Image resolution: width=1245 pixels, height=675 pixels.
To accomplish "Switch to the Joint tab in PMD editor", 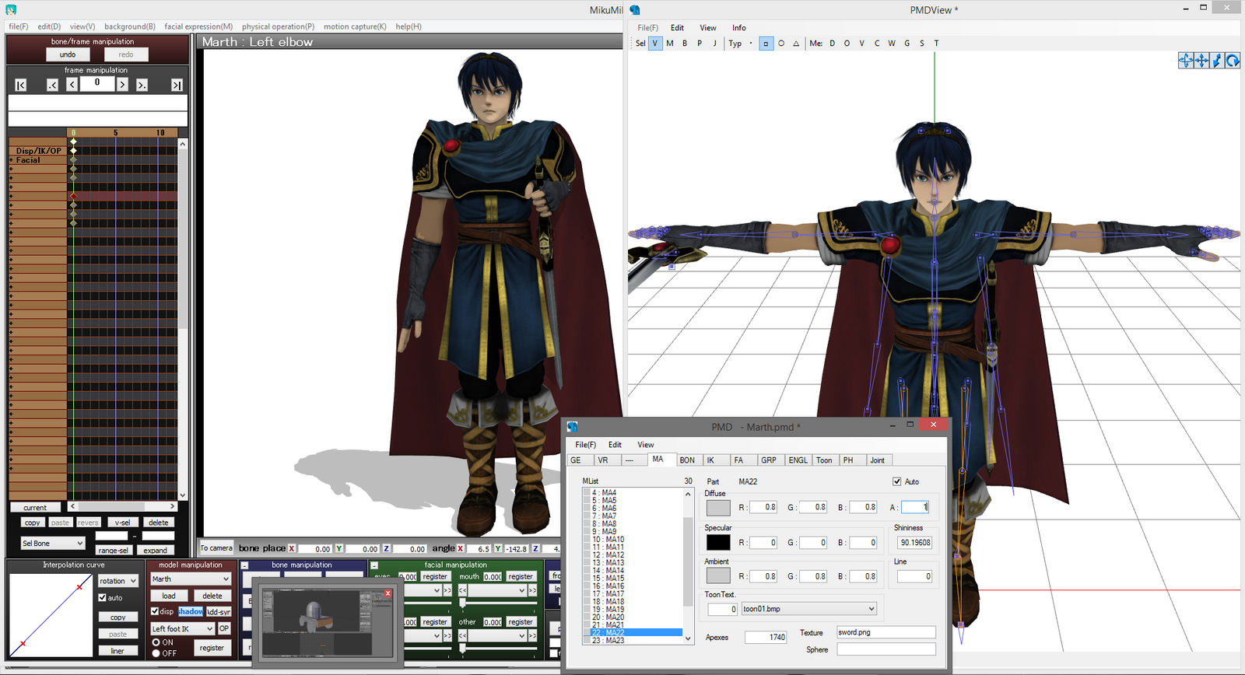I will 878,460.
